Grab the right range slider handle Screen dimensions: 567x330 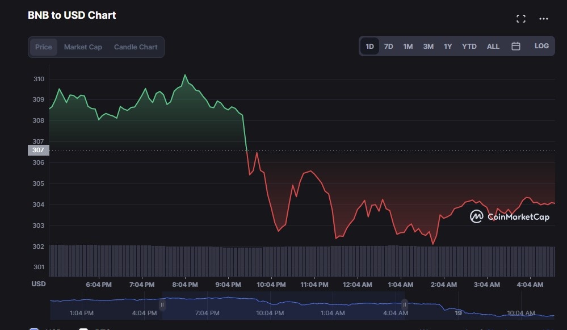[x=405, y=305]
